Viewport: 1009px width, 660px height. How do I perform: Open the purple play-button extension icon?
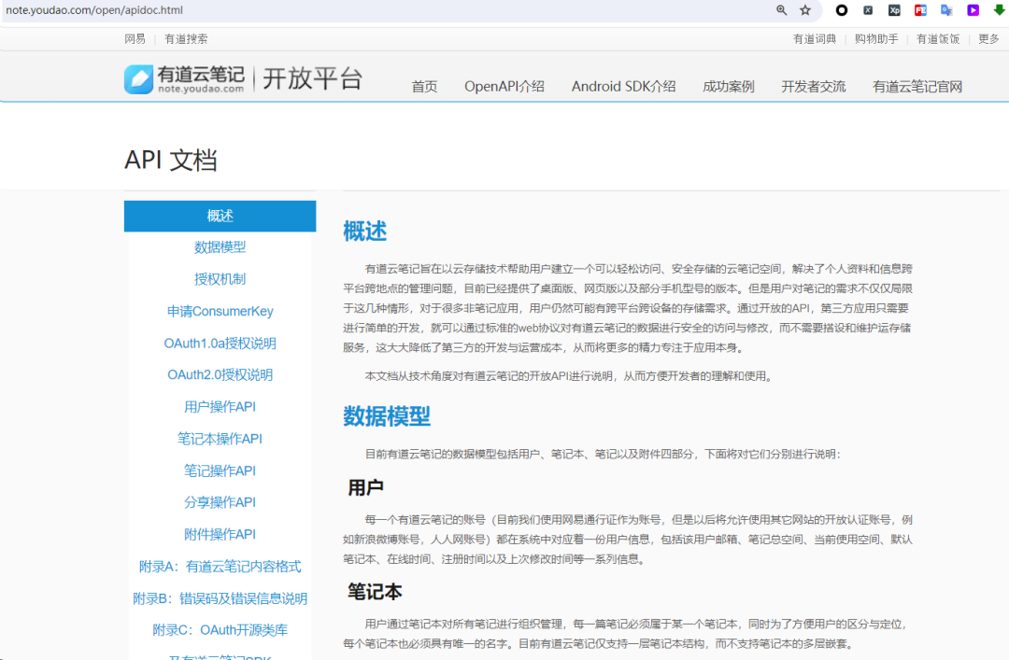point(973,9)
